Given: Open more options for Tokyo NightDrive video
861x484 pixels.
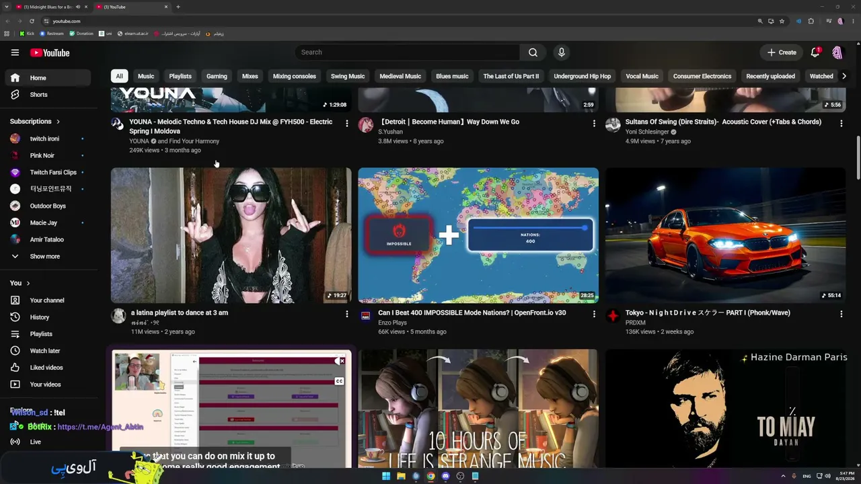Looking at the screenshot, I should 841,314.
